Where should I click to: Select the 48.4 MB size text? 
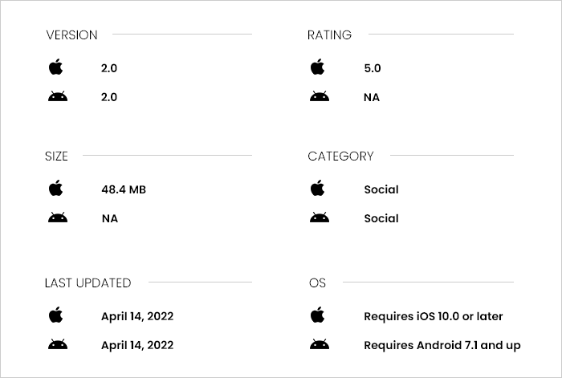[124, 189]
